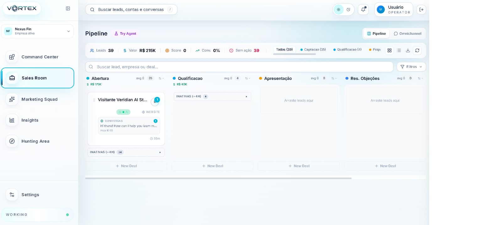
Task: Open the Command Center page
Action: pos(37,57)
